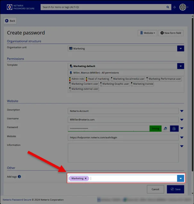The image size is (194, 204).
Task: Select the Marketing trainee role
Action: (x=142, y=84)
